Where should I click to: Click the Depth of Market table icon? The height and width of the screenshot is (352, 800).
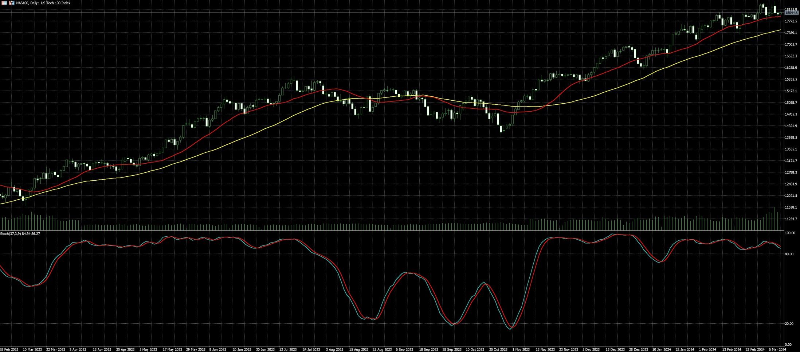pyautogui.click(x=4, y=3)
